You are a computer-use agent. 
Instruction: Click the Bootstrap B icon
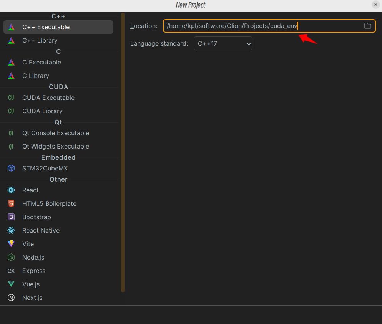(11, 217)
